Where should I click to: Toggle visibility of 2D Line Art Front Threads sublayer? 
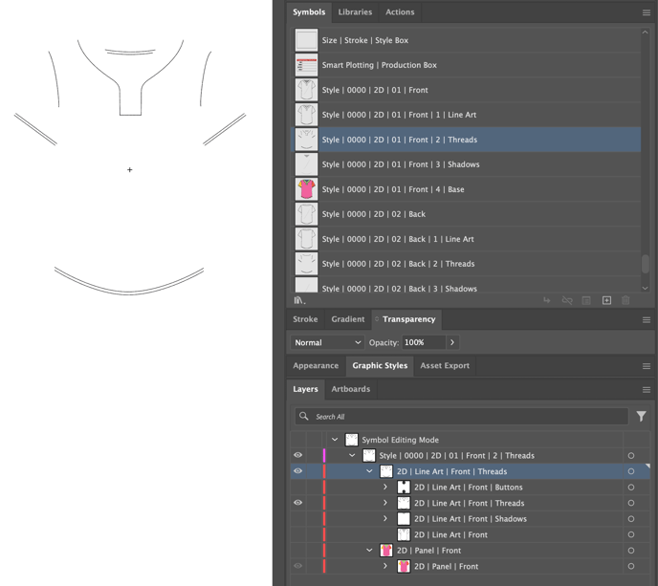point(297,503)
